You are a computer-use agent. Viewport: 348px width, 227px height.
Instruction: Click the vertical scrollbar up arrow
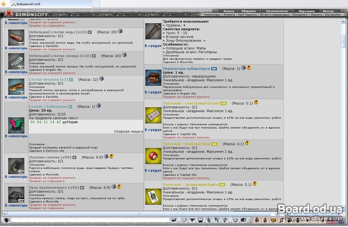point(343,21)
